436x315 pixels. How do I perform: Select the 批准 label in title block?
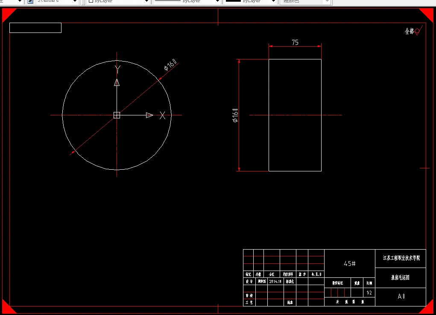[x=290, y=303]
